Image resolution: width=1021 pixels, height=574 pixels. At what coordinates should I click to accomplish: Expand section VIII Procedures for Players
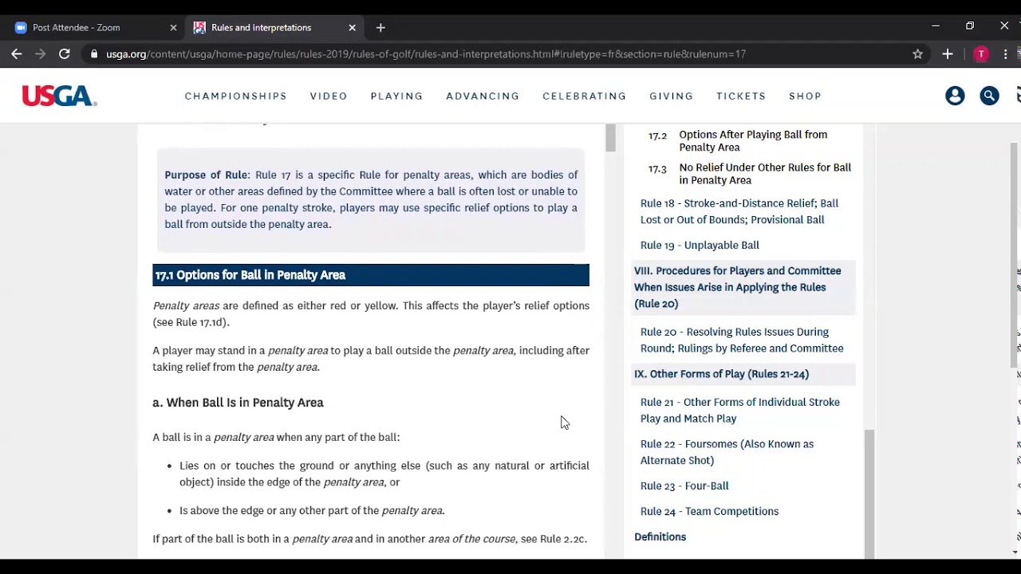[738, 287]
